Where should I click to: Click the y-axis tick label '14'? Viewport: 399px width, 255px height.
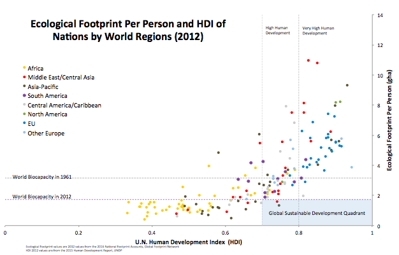click(x=380, y=15)
